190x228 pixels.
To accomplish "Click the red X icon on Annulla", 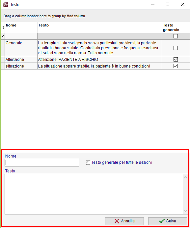I will pyautogui.click(x=117, y=221).
